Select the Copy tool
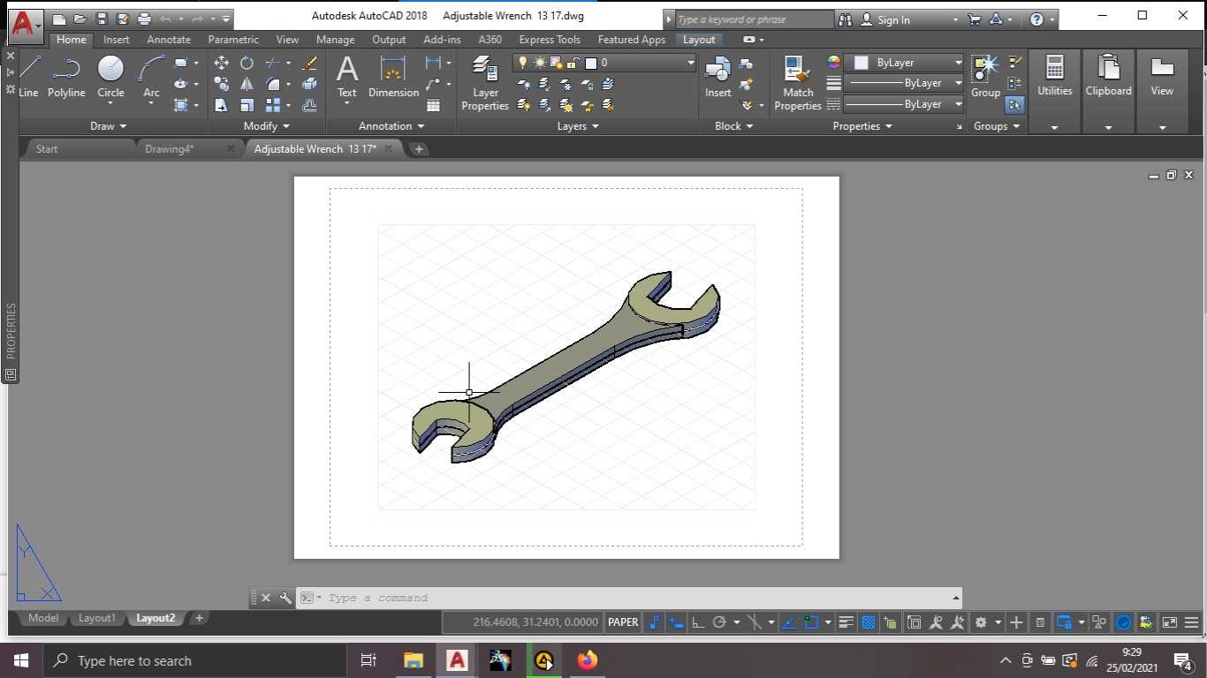 coord(222,84)
